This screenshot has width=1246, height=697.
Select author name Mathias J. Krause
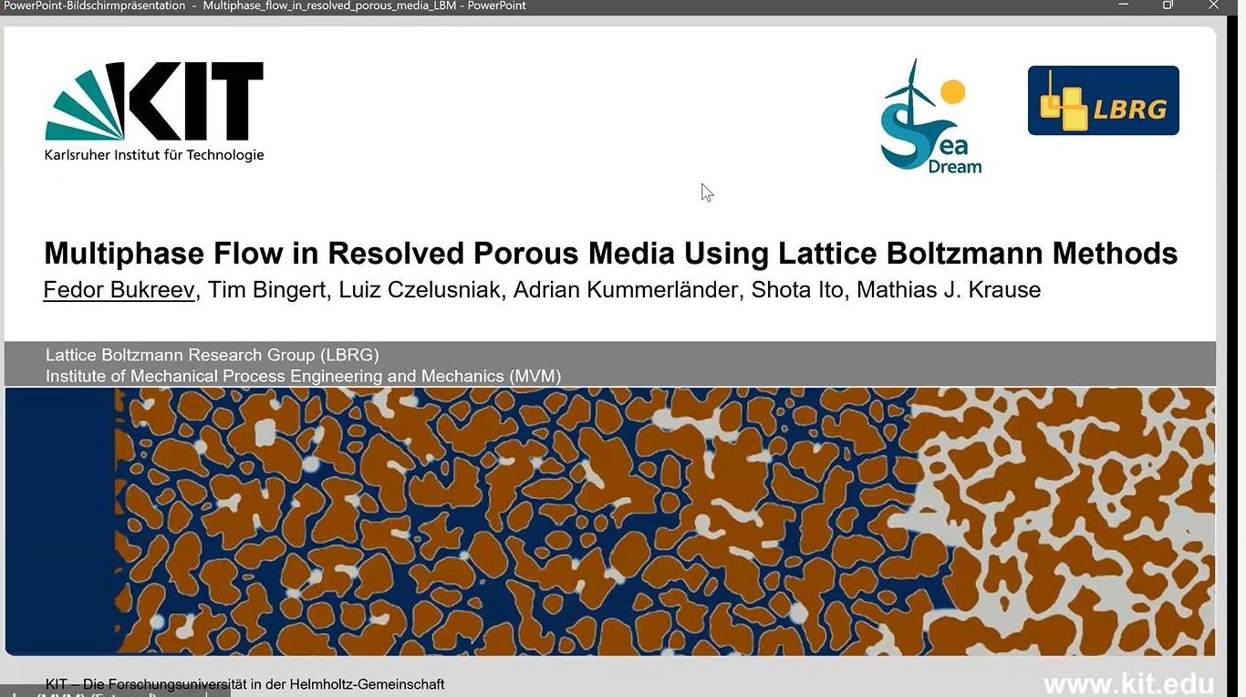pyautogui.click(x=948, y=290)
